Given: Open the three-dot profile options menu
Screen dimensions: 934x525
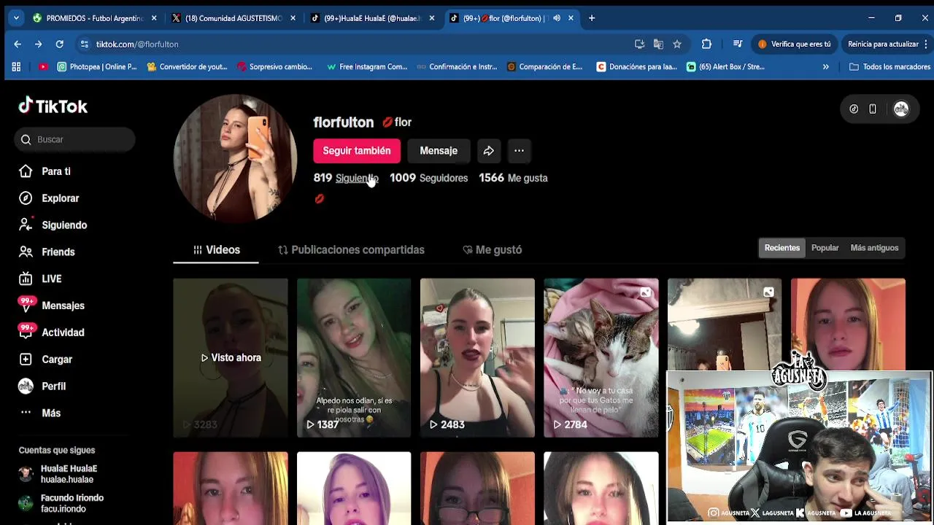Looking at the screenshot, I should click(520, 151).
